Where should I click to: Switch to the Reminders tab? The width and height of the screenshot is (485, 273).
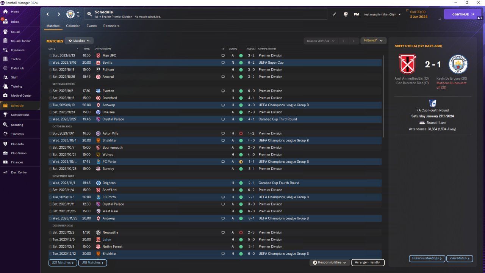(x=111, y=26)
